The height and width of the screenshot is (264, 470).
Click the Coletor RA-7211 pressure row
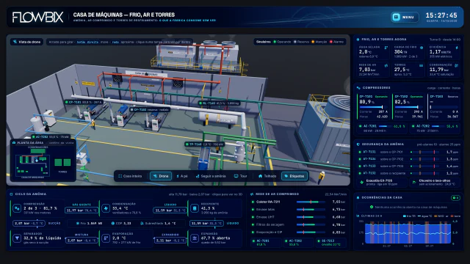click(x=299, y=202)
